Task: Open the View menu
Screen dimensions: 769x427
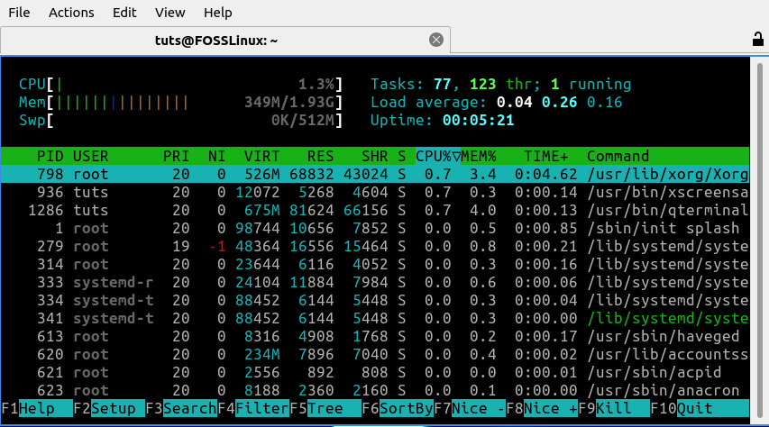Action: (170, 13)
